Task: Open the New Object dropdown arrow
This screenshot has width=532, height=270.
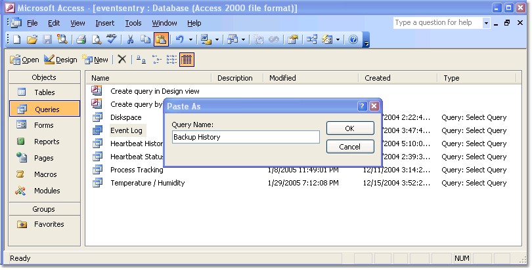Action: tap(338, 39)
